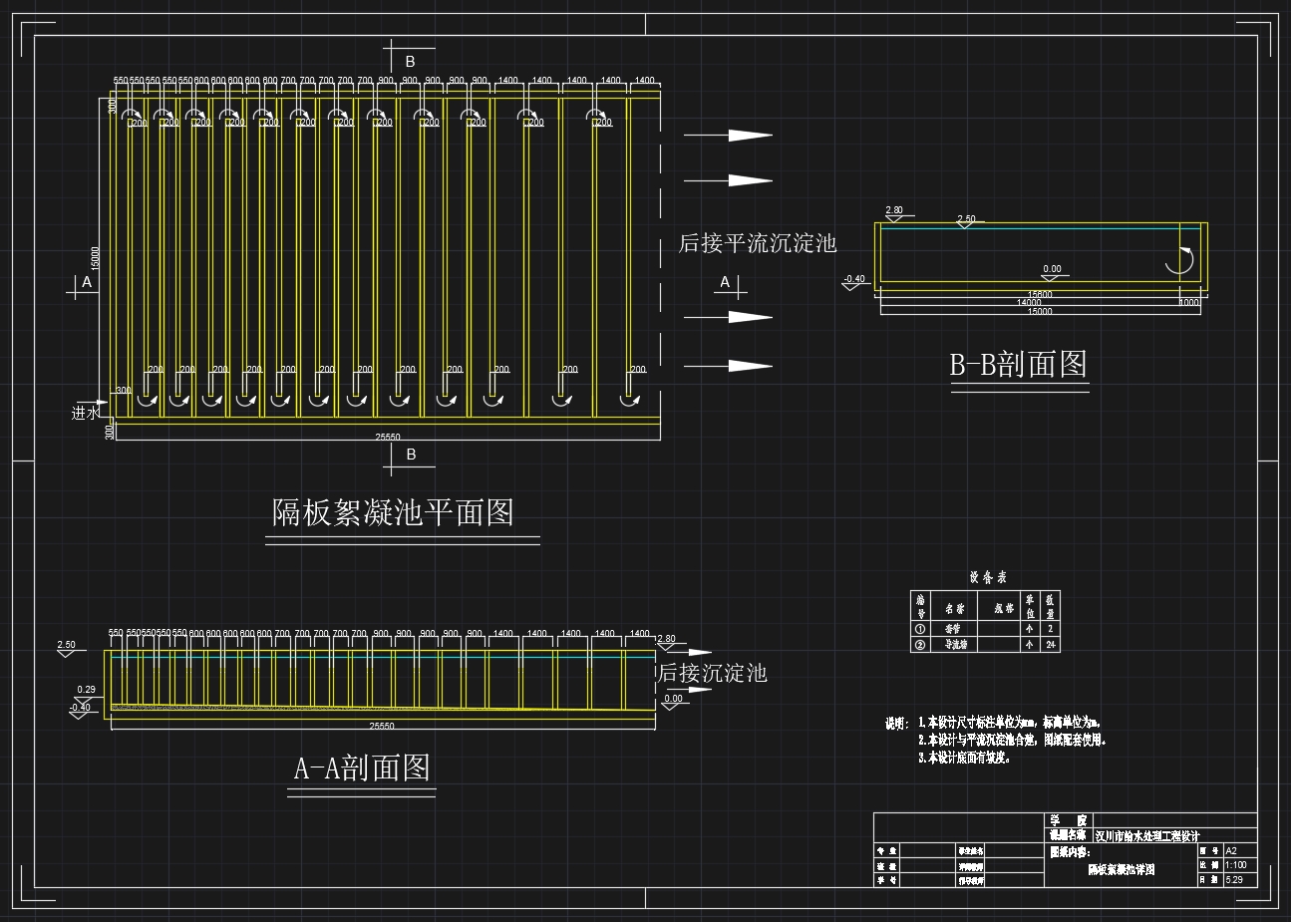Select the title text 隔板絮凝池平面图
The height and width of the screenshot is (922, 1291).
[393, 512]
